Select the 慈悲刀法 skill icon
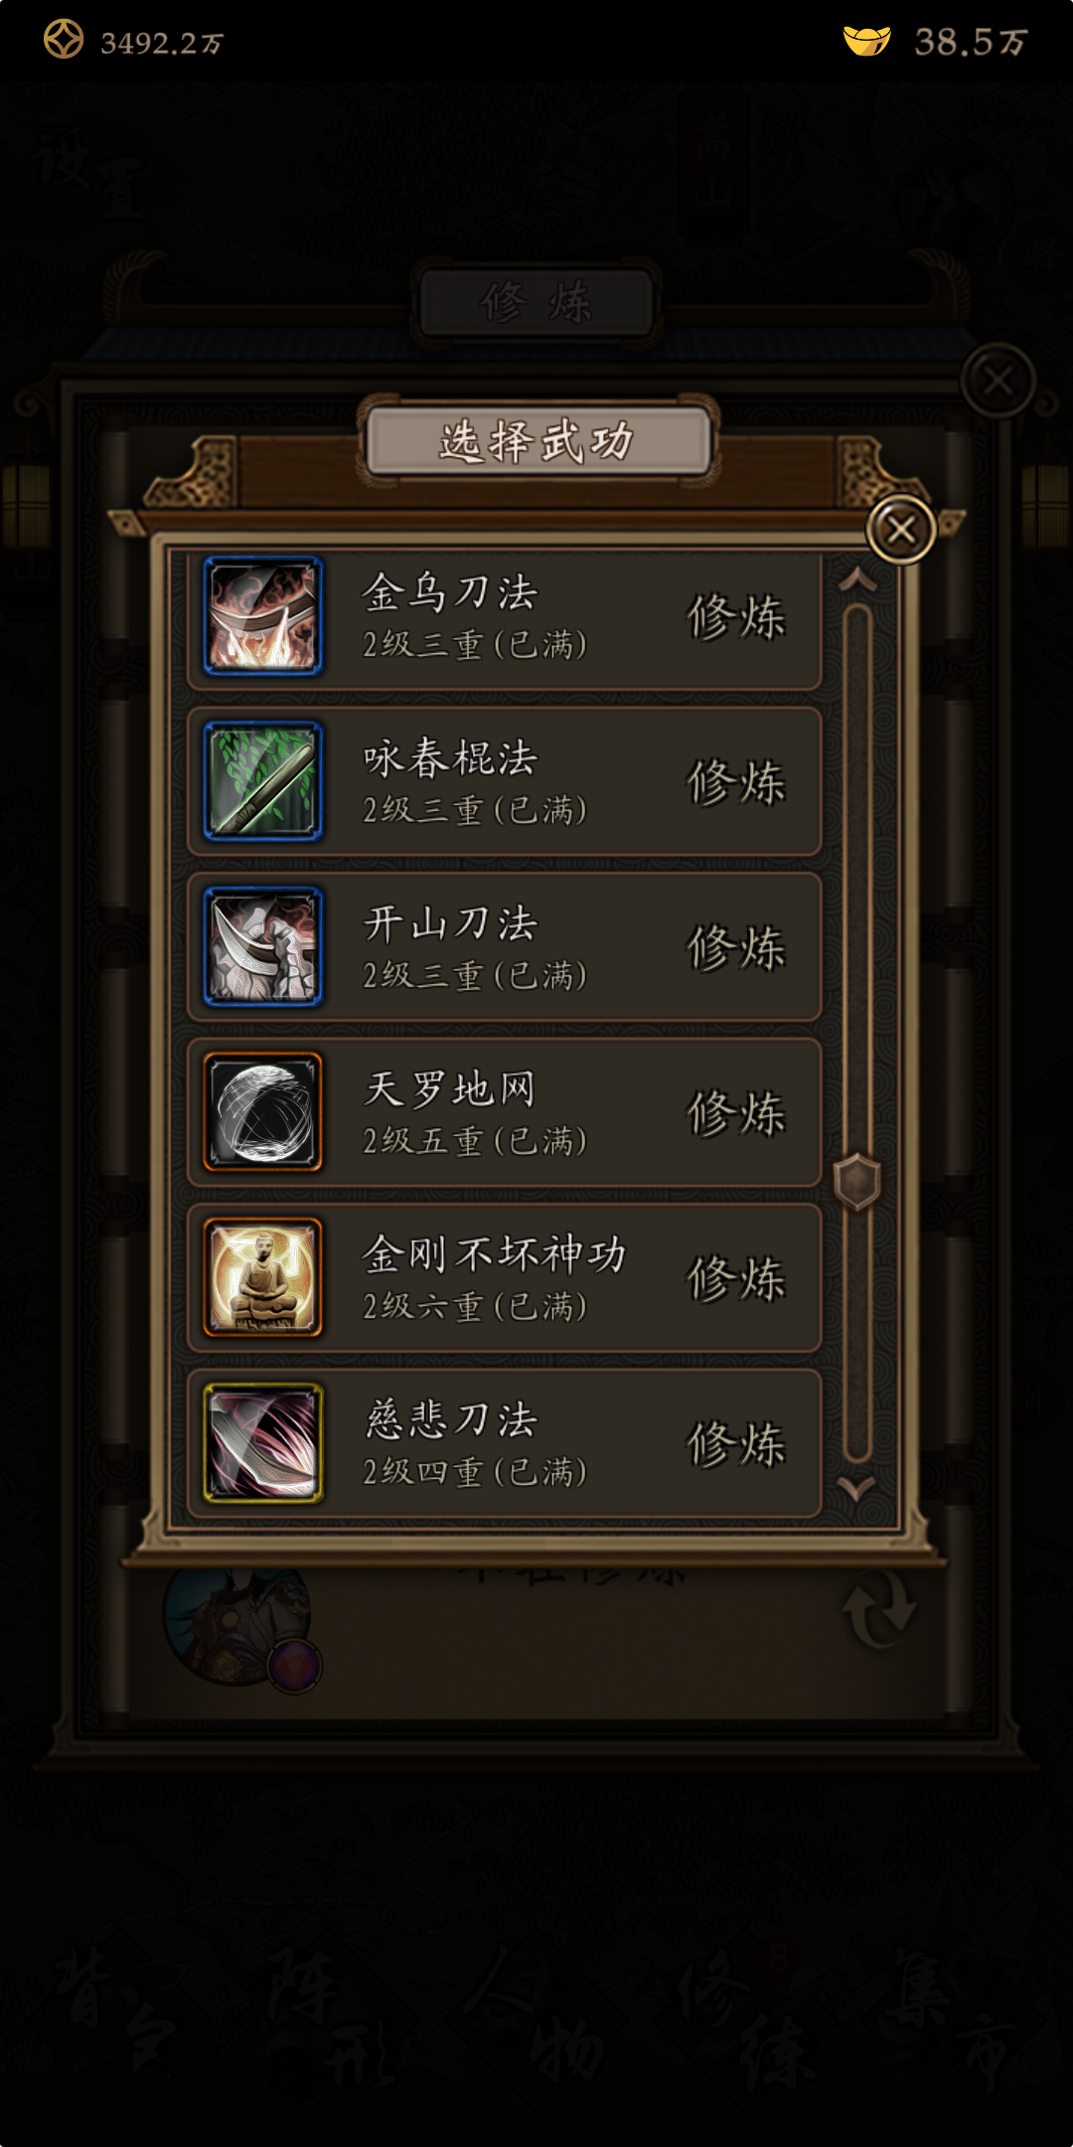 (x=263, y=1442)
